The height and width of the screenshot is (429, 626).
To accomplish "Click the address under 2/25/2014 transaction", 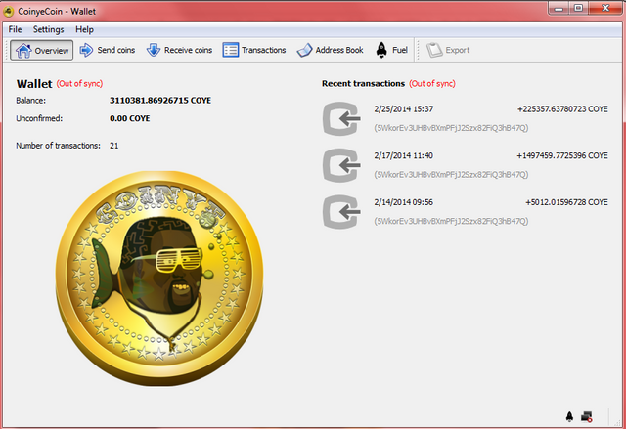I will 451,128.
